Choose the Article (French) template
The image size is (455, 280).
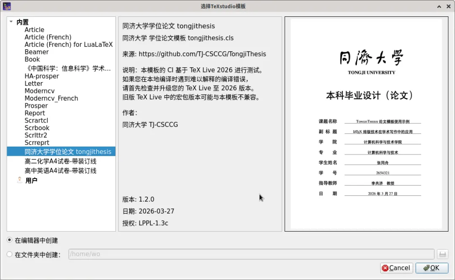pyautogui.click(x=48, y=37)
